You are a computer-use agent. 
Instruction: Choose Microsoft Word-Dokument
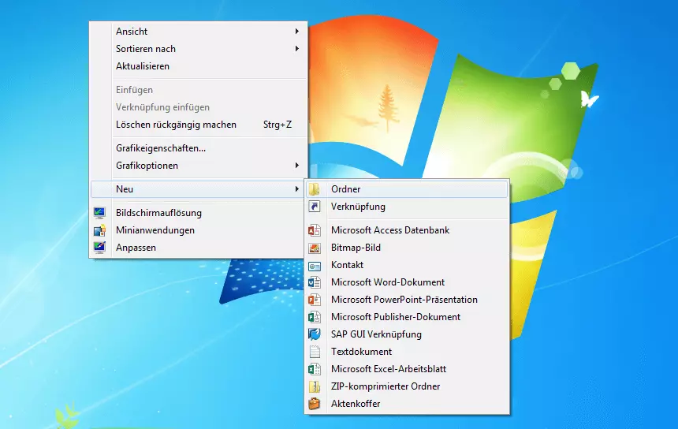point(407,282)
